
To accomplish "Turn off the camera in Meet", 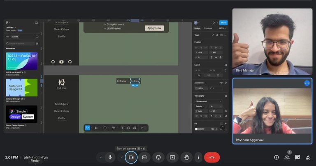I will pyautogui.click(x=131, y=157).
